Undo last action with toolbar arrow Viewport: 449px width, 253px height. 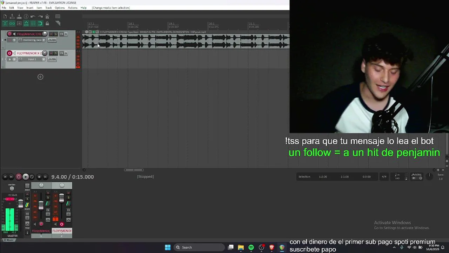coord(33,17)
